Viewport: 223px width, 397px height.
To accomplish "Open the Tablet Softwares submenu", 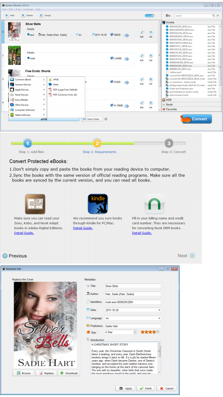I will click(x=27, y=115).
